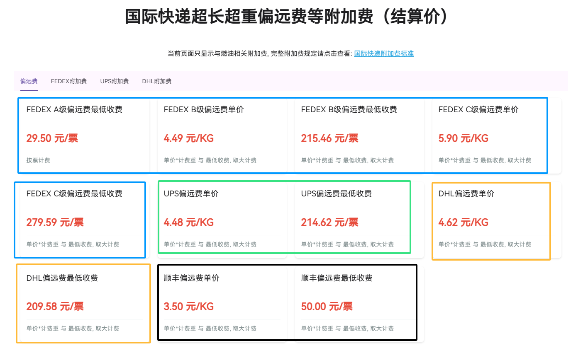Click the DHL偏远费最低收费 card title
This screenshot has width=588, height=348.
pyautogui.click(x=62, y=278)
